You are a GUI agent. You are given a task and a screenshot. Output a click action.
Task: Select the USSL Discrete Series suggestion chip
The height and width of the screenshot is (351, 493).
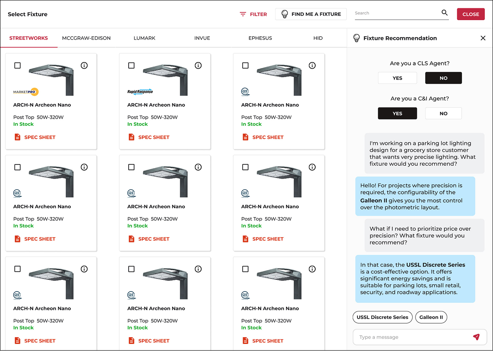tap(382, 317)
